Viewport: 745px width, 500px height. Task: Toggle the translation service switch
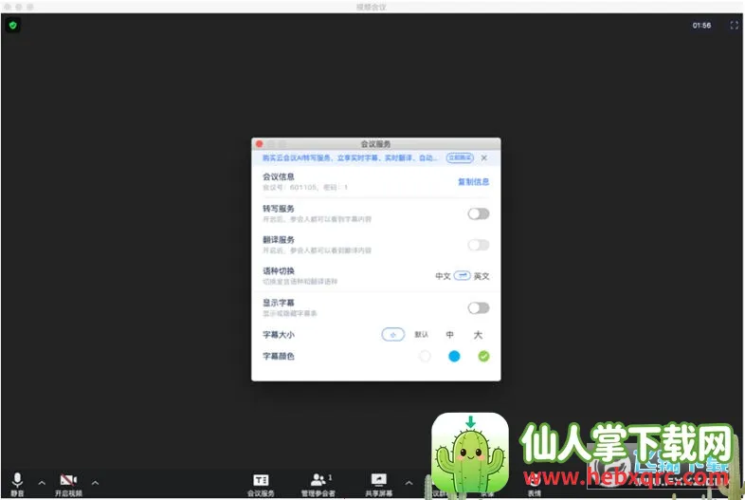(x=479, y=245)
